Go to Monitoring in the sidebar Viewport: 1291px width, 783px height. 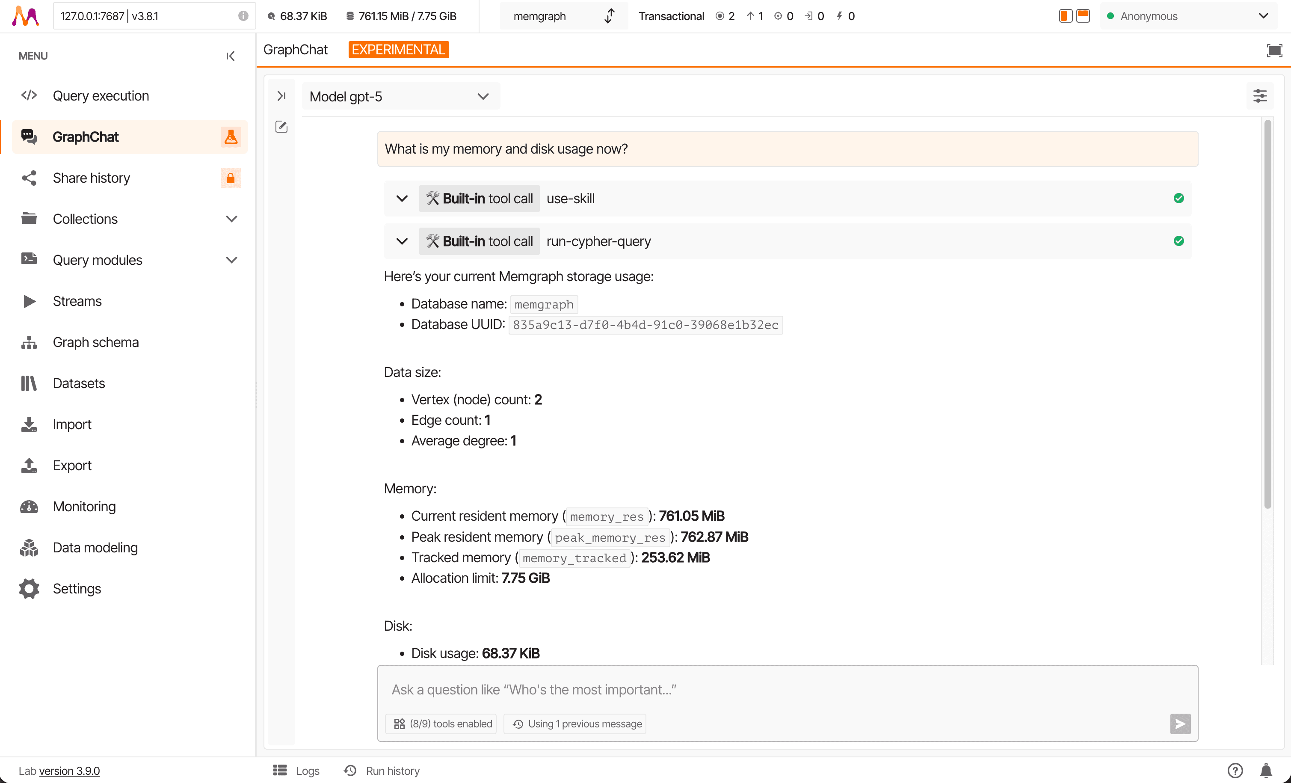(x=84, y=506)
